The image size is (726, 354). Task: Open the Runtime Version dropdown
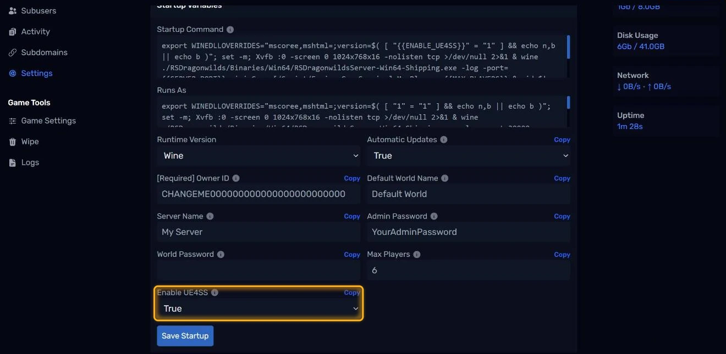[x=258, y=156]
